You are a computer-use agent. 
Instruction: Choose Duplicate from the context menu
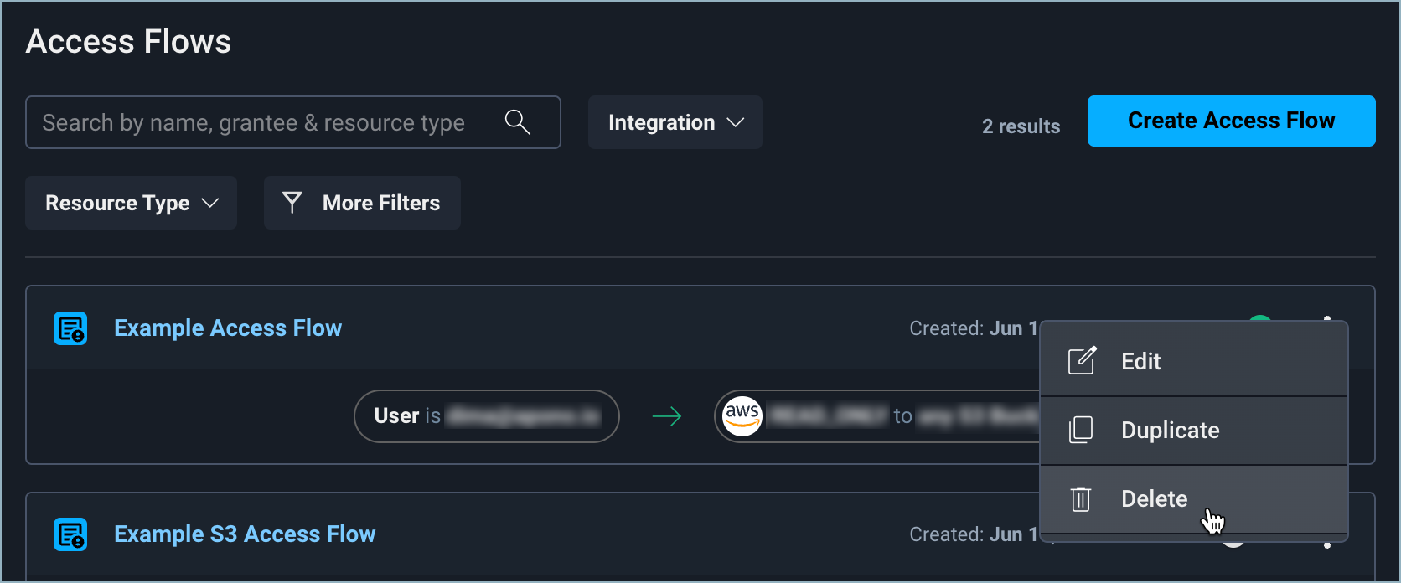[x=1170, y=431]
